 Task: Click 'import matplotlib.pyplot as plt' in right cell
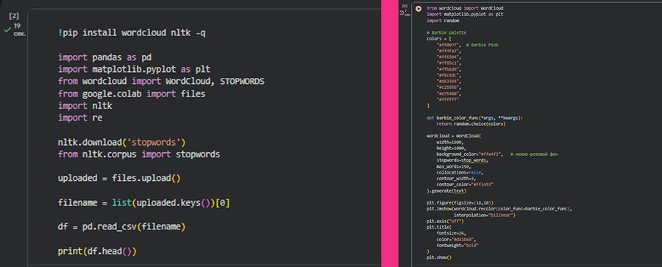(x=465, y=14)
